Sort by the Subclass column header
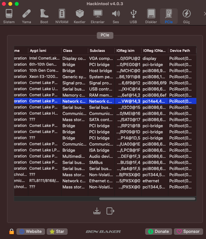The width and height of the screenshot is (206, 239). 101,51
